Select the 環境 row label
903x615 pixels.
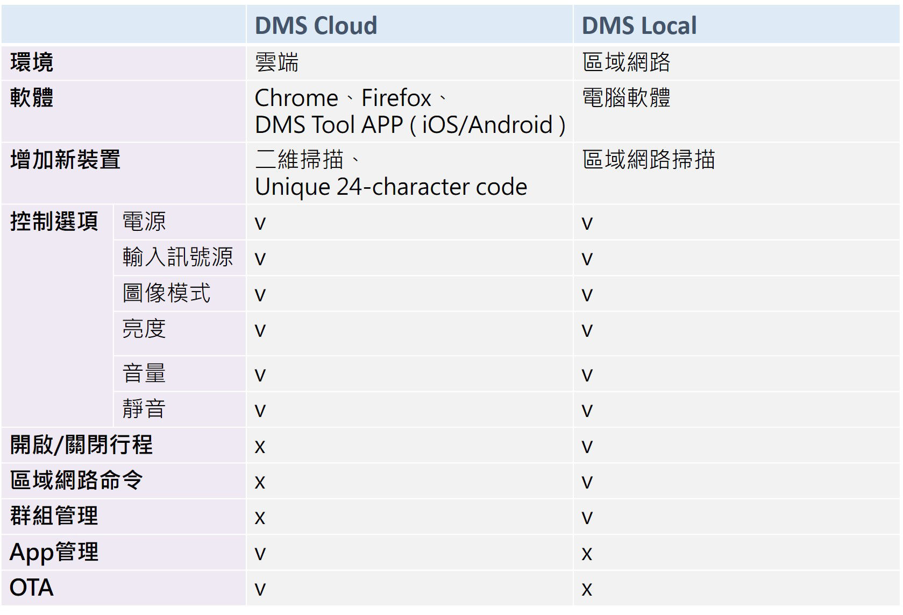click(32, 62)
